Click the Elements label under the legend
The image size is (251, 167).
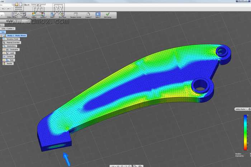239,156
